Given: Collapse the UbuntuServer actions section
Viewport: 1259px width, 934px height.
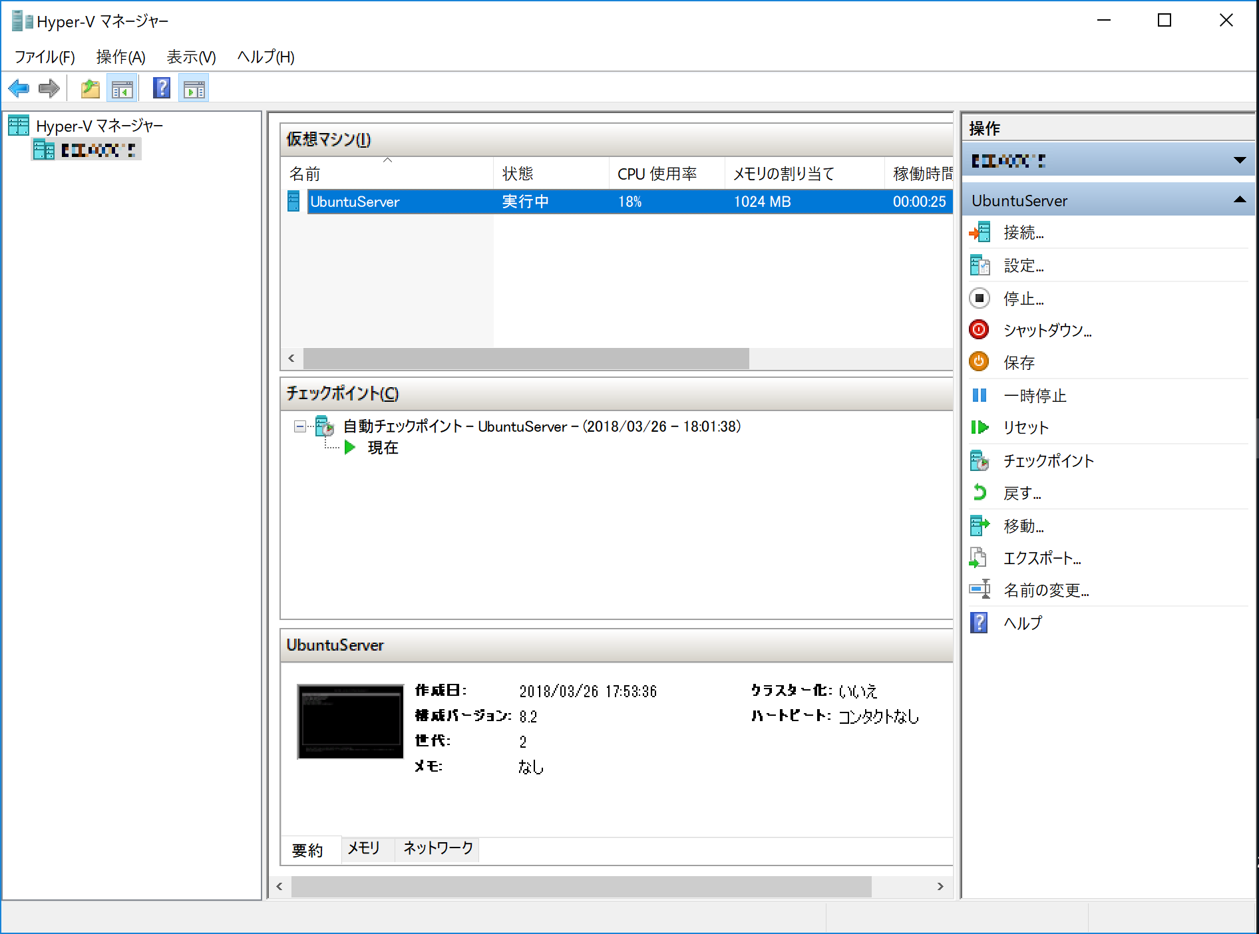Looking at the screenshot, I should pyautogui.click(x=1240, y=200).
